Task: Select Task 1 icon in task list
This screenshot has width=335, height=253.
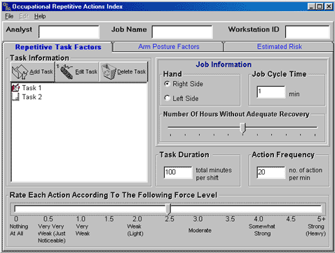Action: pos(15,88)
